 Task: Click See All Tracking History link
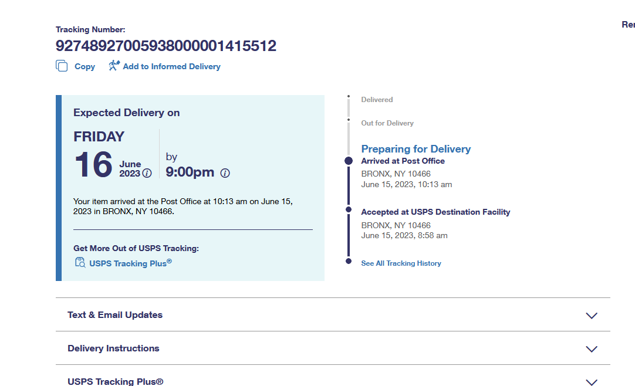click(x=401, y=263)
